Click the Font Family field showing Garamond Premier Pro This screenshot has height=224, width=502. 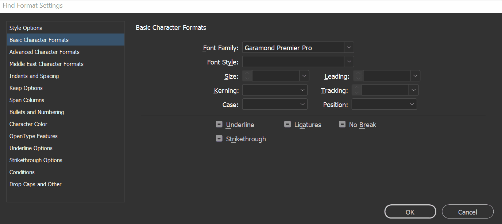tap(293, 47)
